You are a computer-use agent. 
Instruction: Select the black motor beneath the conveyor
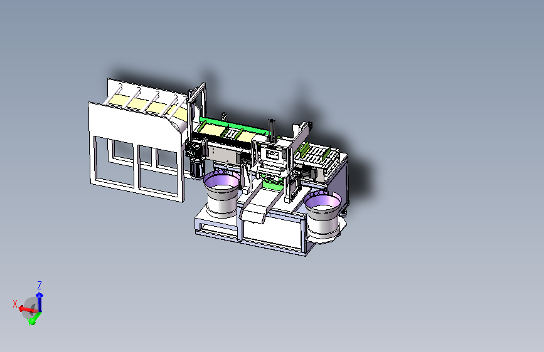point(196,168)
